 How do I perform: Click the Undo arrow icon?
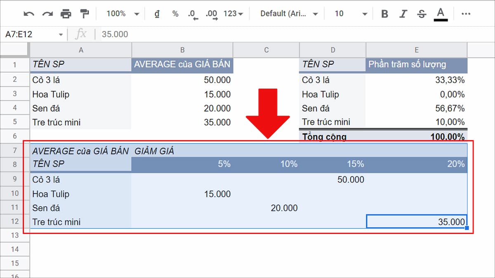coord(29,14)
